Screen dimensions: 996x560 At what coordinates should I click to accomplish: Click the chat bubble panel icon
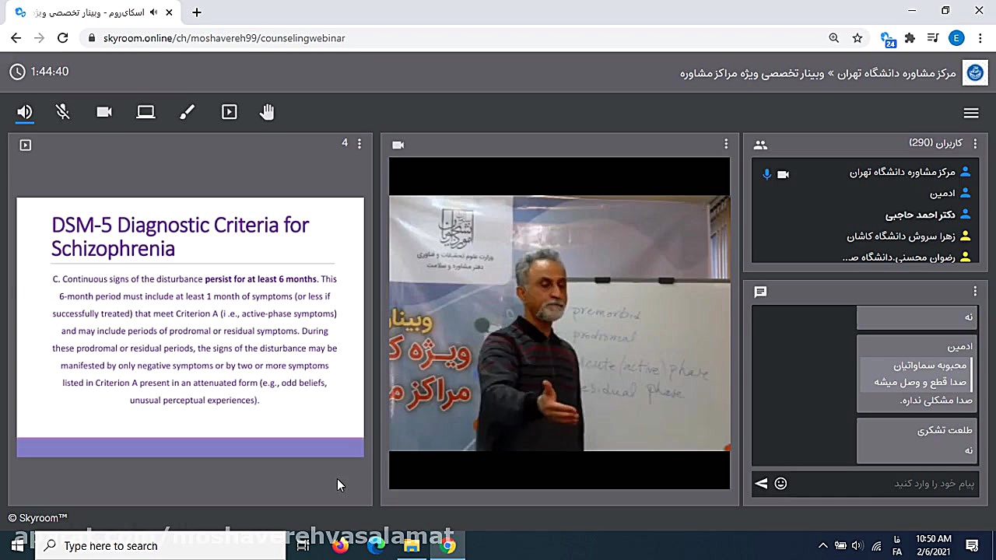click(760, 292)
